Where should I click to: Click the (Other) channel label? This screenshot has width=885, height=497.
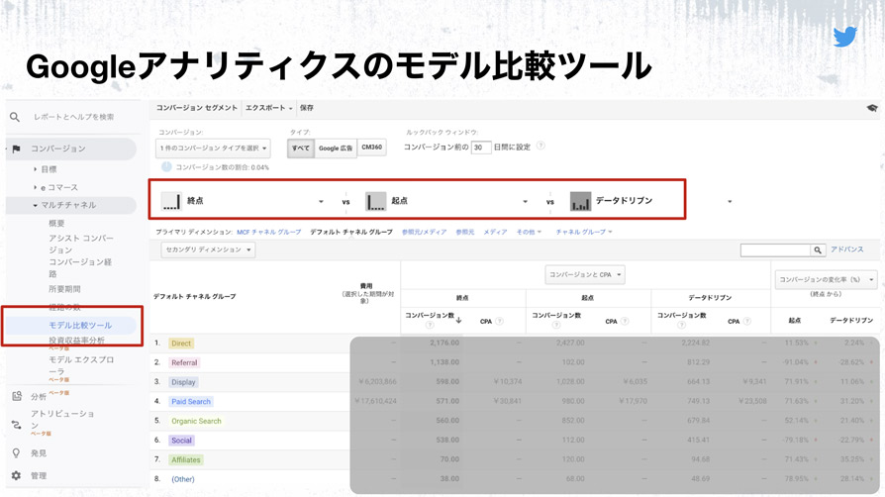[x=183, y=479]
